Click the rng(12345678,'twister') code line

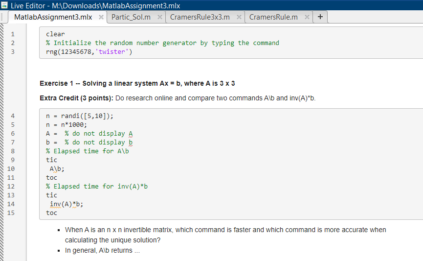[89, 51]
